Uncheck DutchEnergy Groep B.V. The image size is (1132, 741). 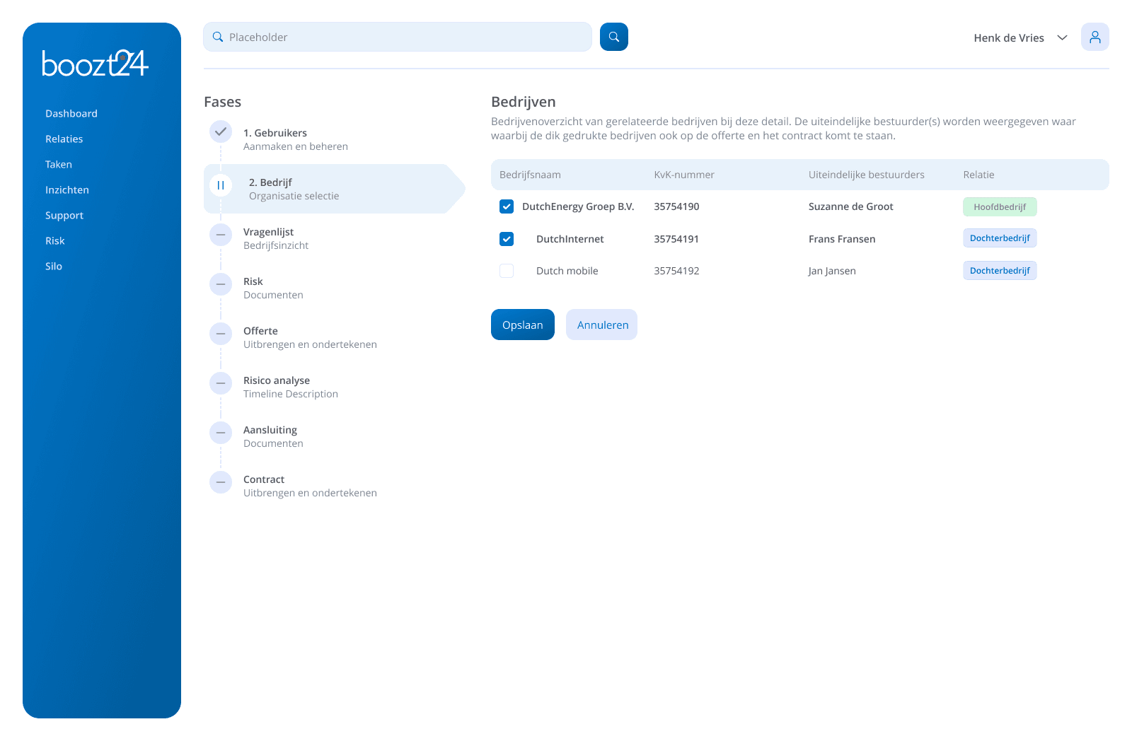pos(507,206)
